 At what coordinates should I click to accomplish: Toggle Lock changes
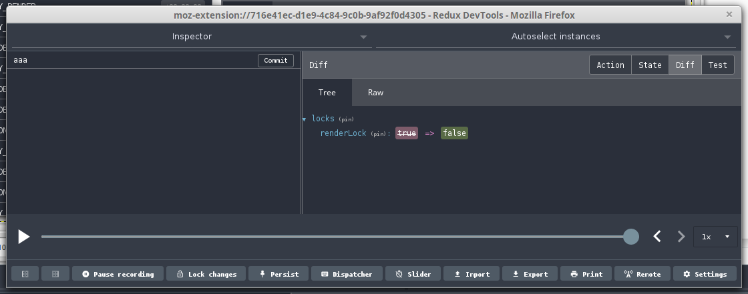[x=206, y=274]
